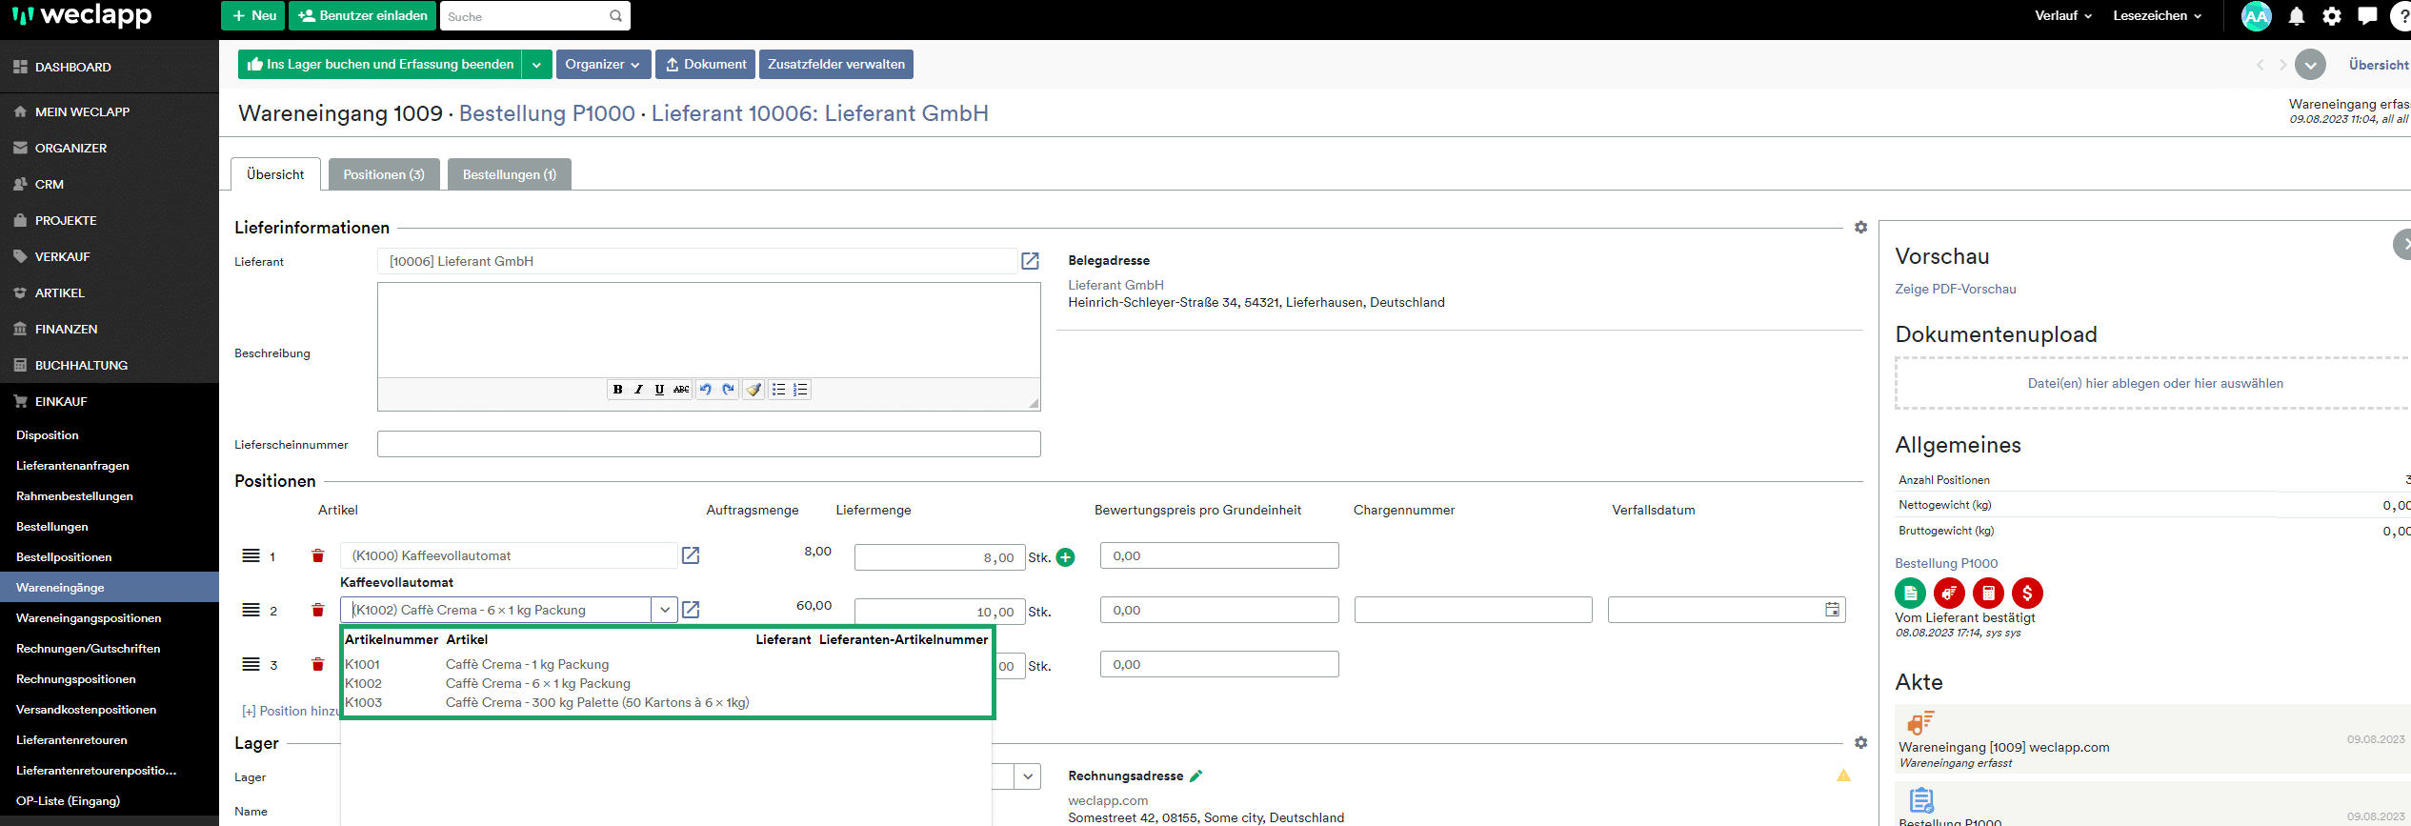Click the Suche search field
Screen dimensions: 2411x826
point(534,16)
